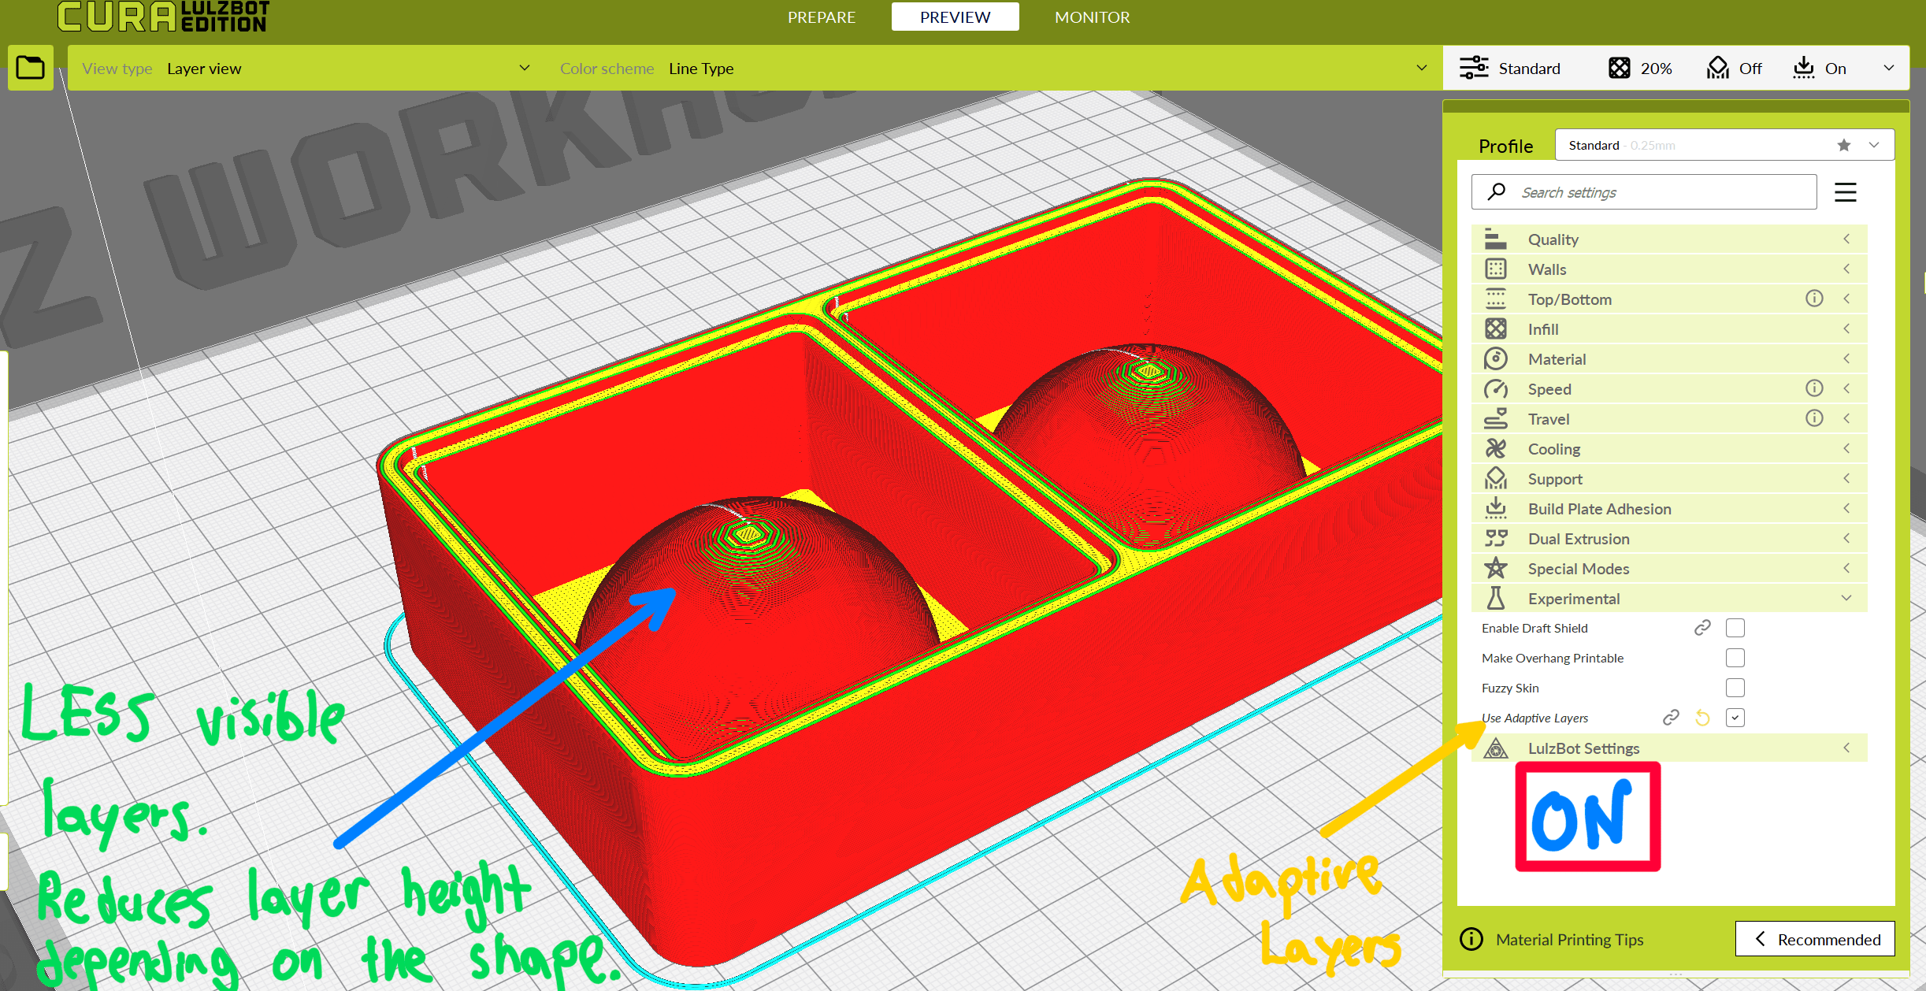The height and width of the screenshot is (991, 1926).
Task: Uncheck Use Adaptive Layers
Action: tap(1735, 718)
